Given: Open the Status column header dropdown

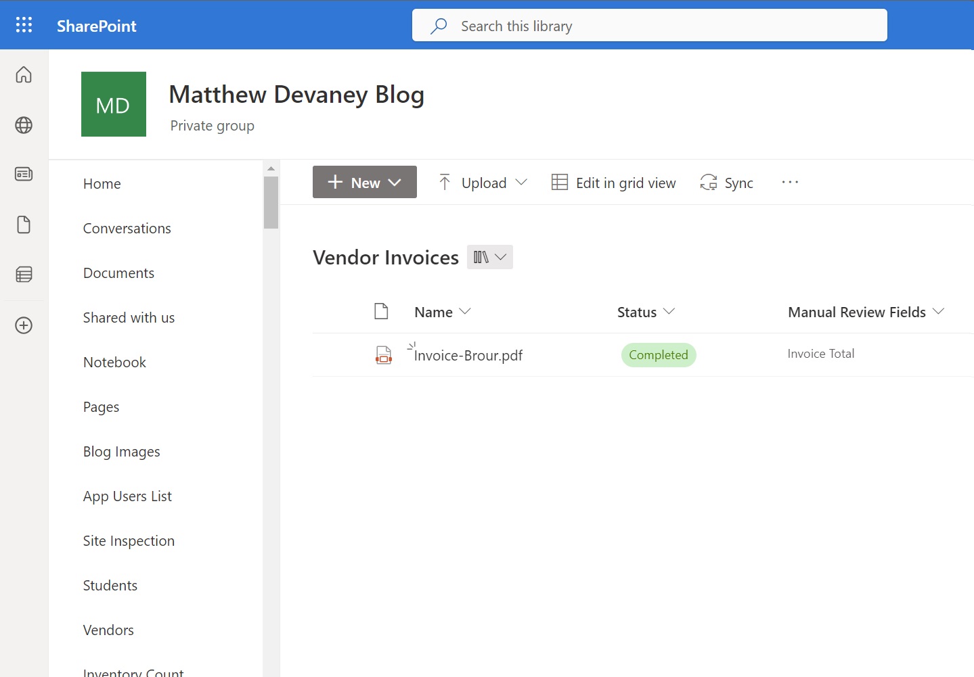Looking at the screenshot, I should click(x=671, y=312).
